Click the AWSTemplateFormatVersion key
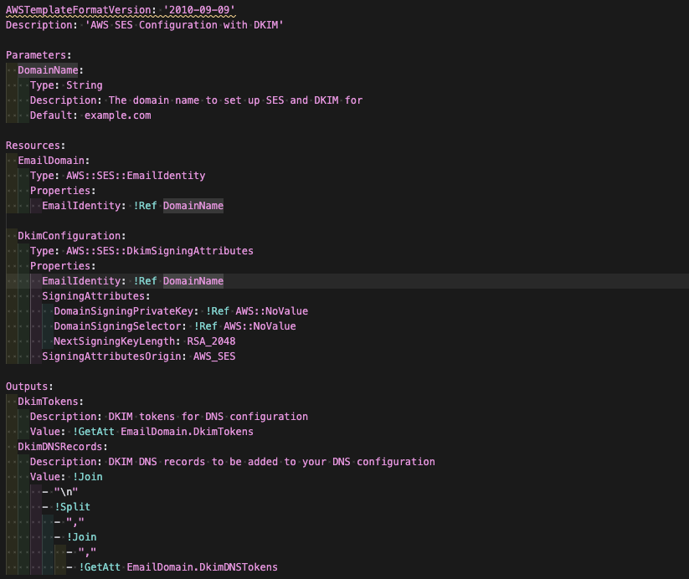 pyautogui.click(x=78, y=10)
